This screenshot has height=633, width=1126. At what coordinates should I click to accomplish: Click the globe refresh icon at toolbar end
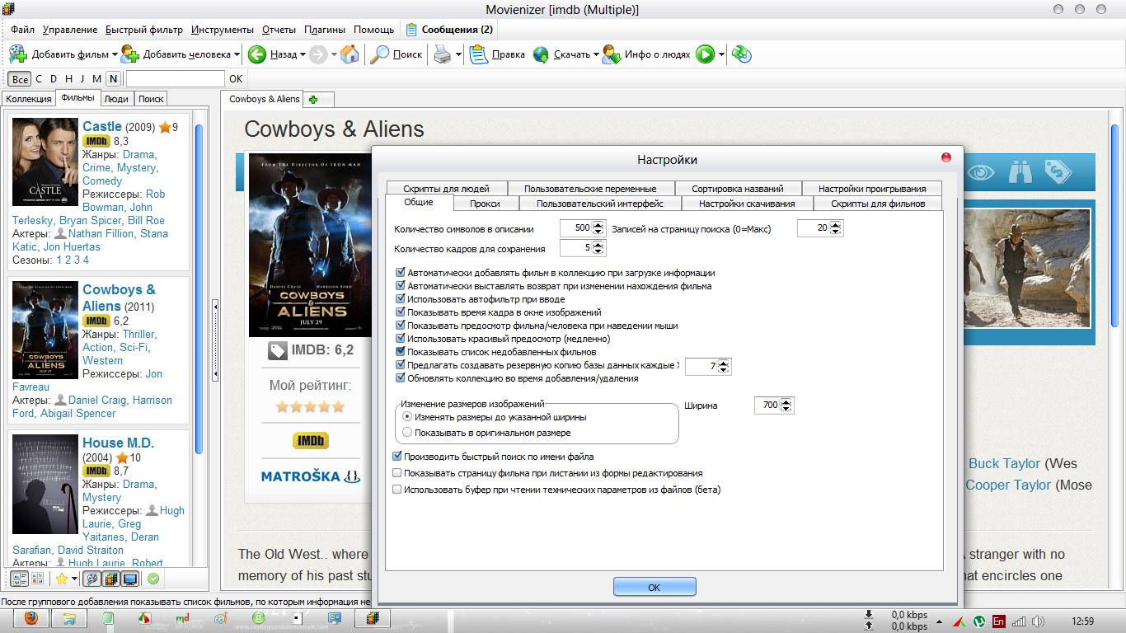742,54
